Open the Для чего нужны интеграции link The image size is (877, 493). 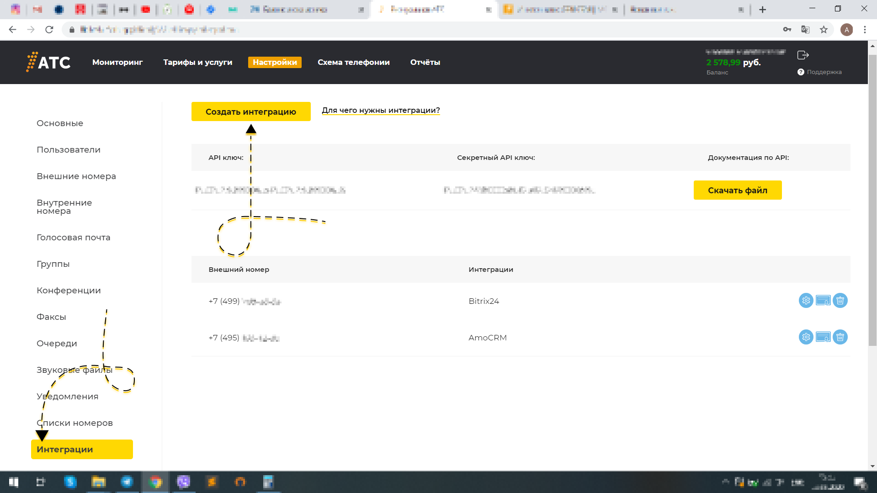(x=381, y=110)
